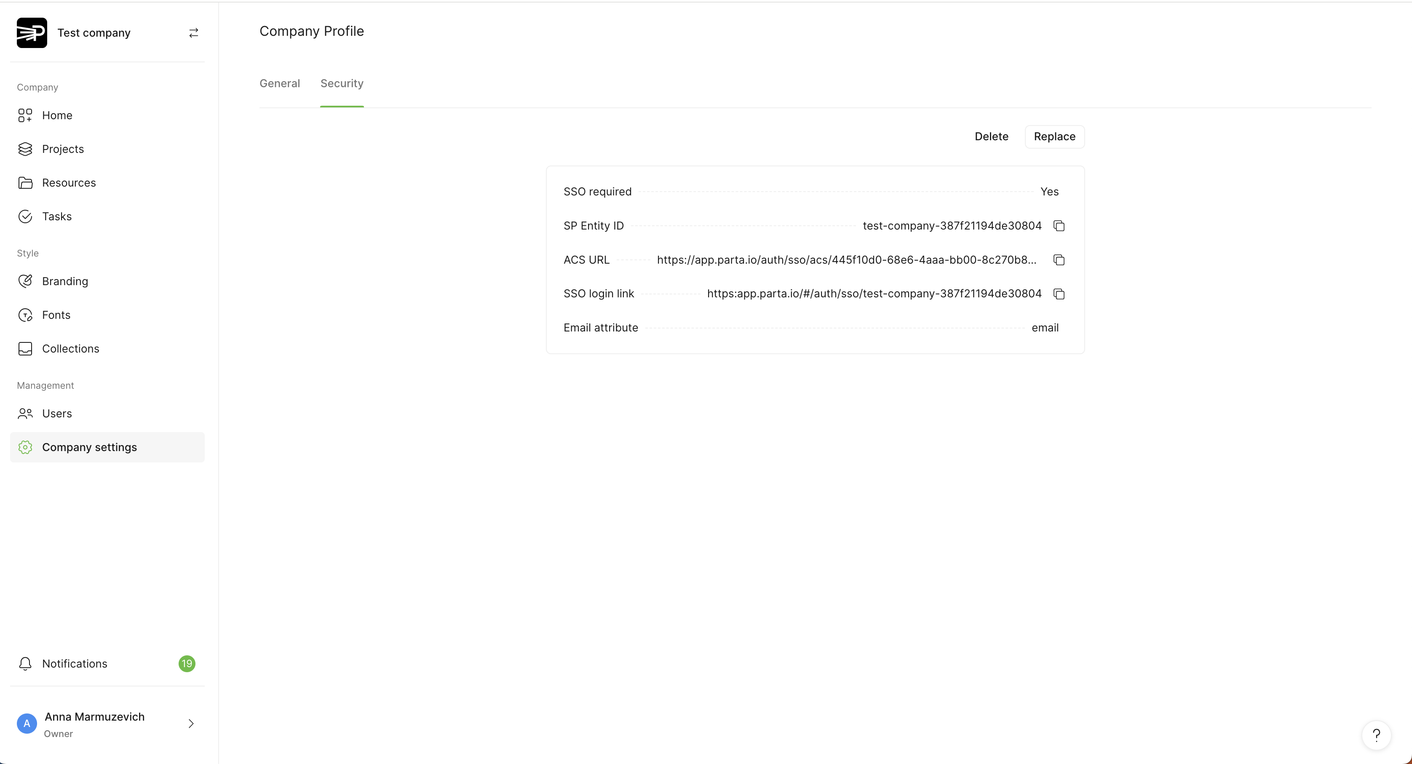The height and width of the screenshot is (764, 1412).
Task: Expand user profile chevron arrow
Action: point(191,724)
